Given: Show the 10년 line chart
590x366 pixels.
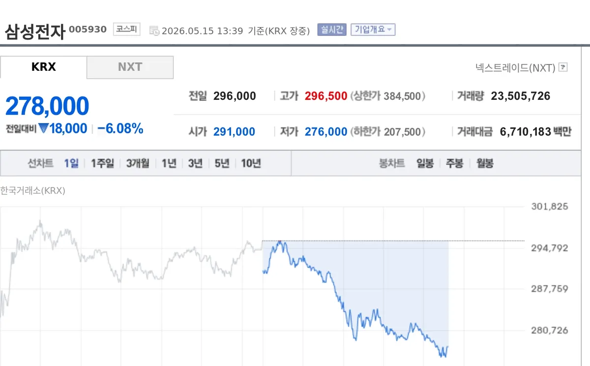Looking at the screenshot, I should point(251,163).
